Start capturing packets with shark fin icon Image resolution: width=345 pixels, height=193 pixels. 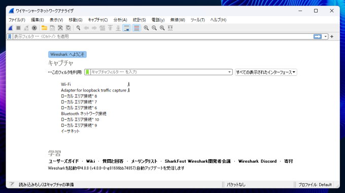11,28
